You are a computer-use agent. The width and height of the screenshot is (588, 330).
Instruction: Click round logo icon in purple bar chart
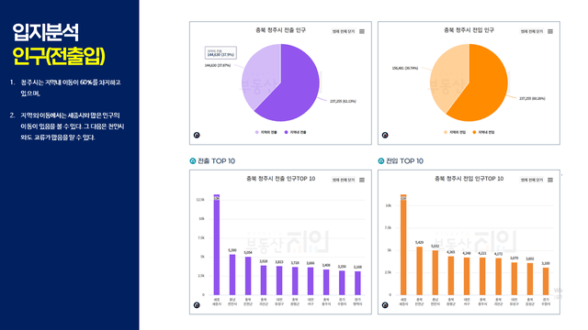point(197,305)
